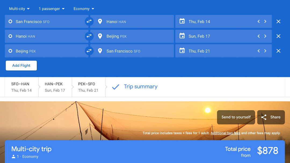Open the Multi-city trip type dropdown
The height and width of the screenshot is (163, 290).
click(x=19, y=9)
